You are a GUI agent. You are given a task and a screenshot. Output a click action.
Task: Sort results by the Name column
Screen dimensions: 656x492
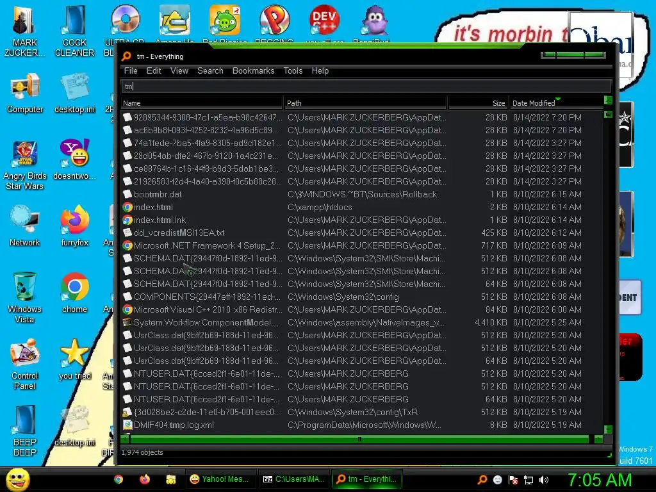pos(202,103)
